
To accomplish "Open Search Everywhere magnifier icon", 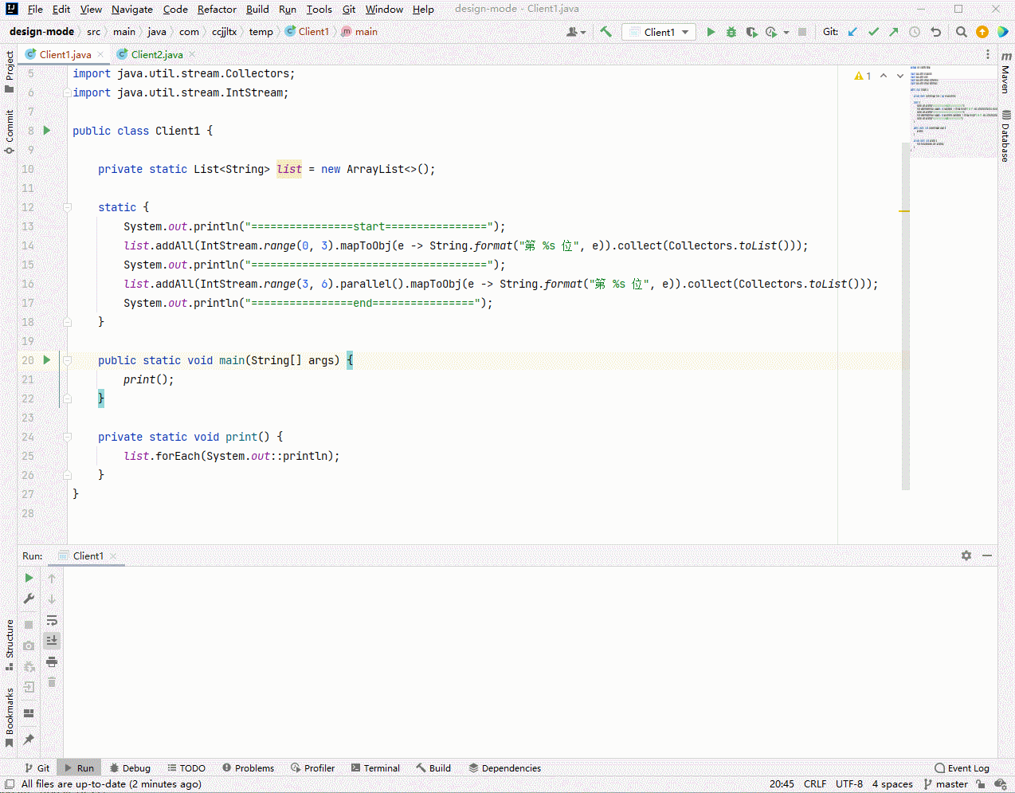I will click(x=961, y=32).
